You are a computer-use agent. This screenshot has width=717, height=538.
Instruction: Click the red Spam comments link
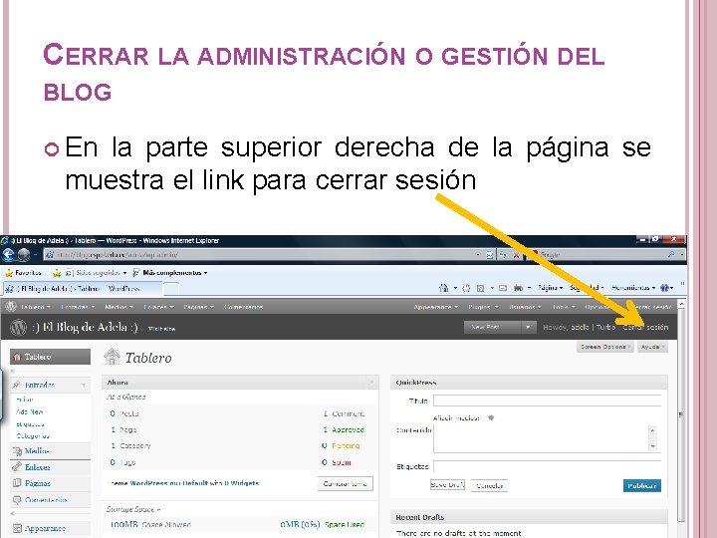tap(342, 462)
